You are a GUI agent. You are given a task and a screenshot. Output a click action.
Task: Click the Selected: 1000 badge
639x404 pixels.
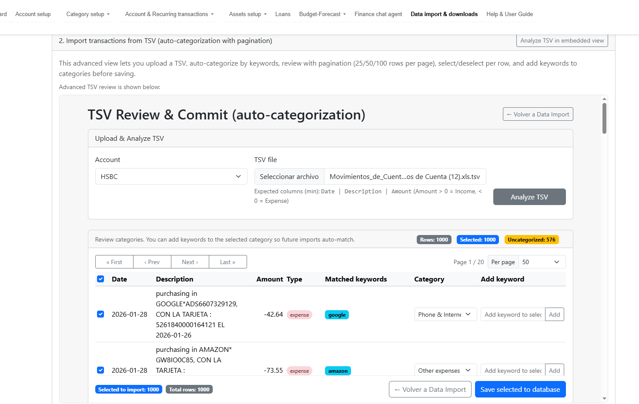478,239
